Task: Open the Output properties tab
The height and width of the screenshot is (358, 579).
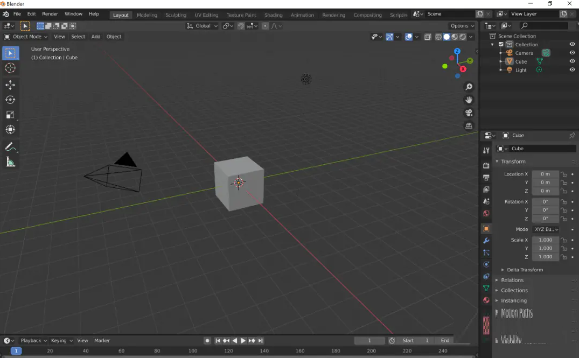Action: coord(486,178)
